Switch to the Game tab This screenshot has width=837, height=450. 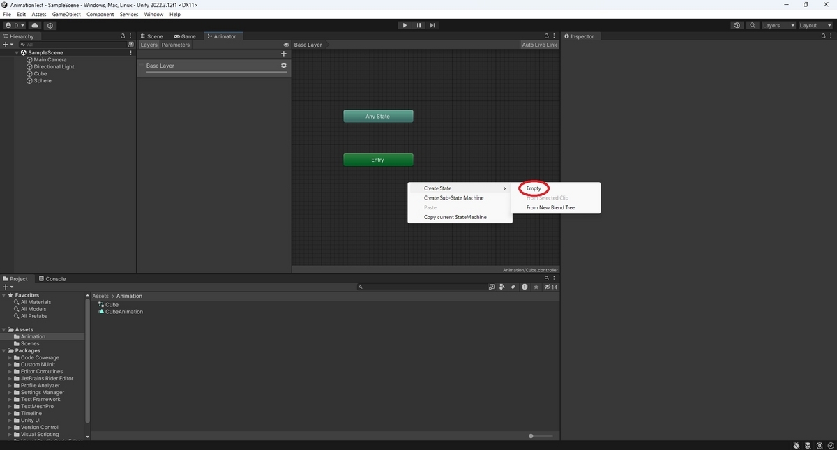(185, 36)
